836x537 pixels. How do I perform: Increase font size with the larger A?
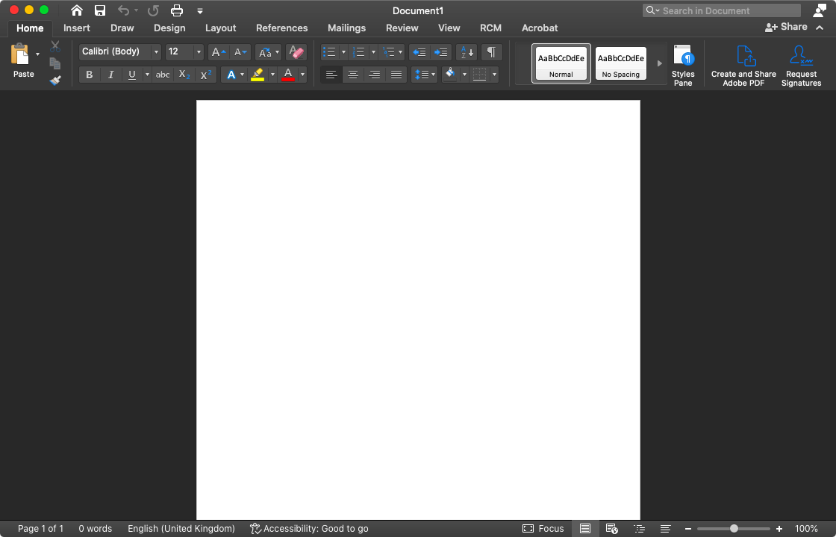(219, 52)
